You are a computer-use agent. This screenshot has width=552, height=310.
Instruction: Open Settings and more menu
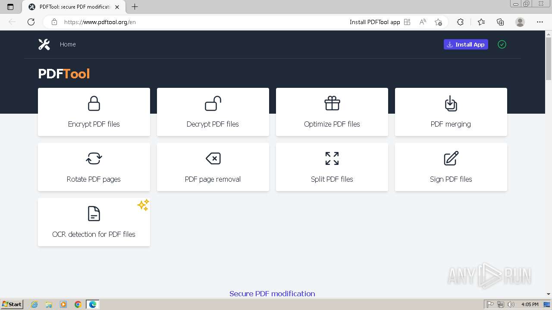[x=540, y=22]
